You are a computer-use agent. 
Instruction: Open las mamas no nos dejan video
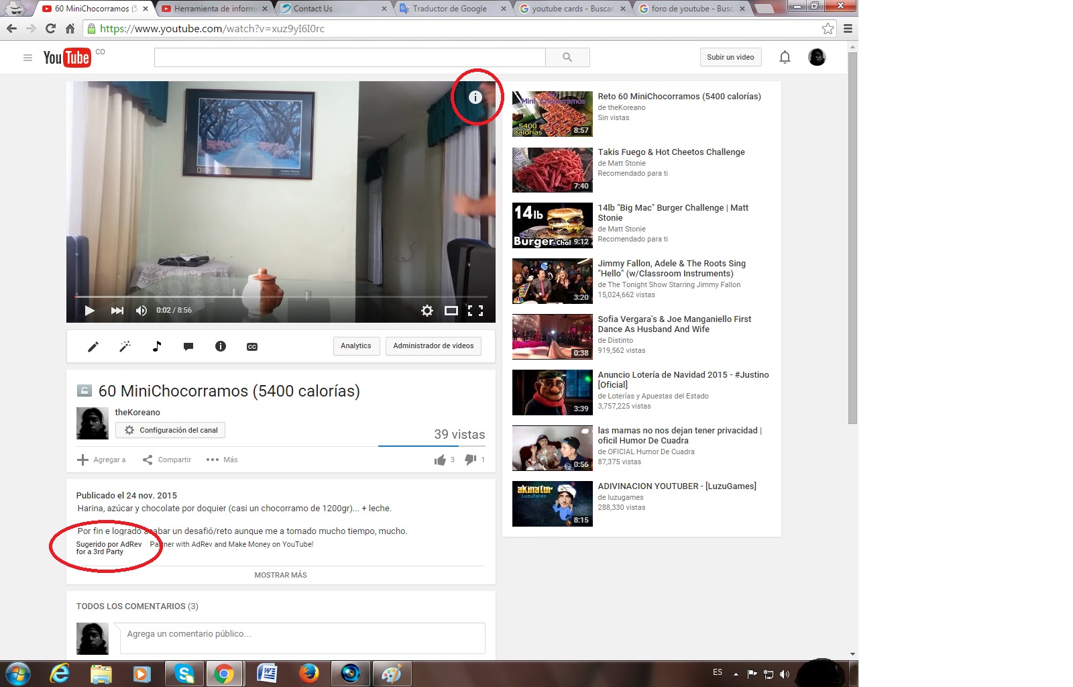click(680, 435)
